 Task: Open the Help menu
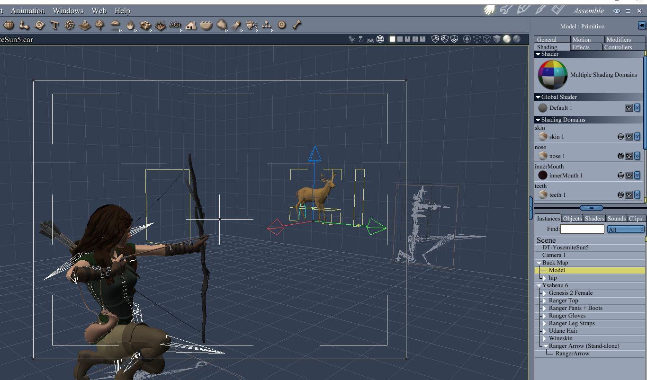122,10
